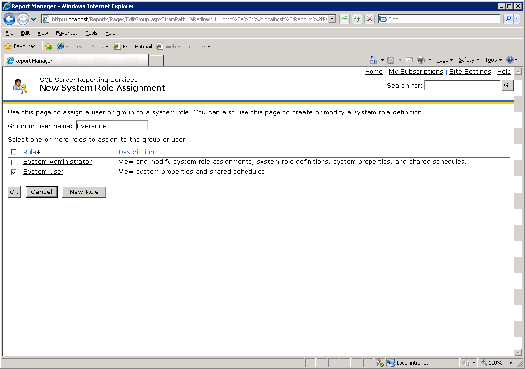The image size is (525, 369).
Task: Open the Tools menu
Action: click(91, 33)
